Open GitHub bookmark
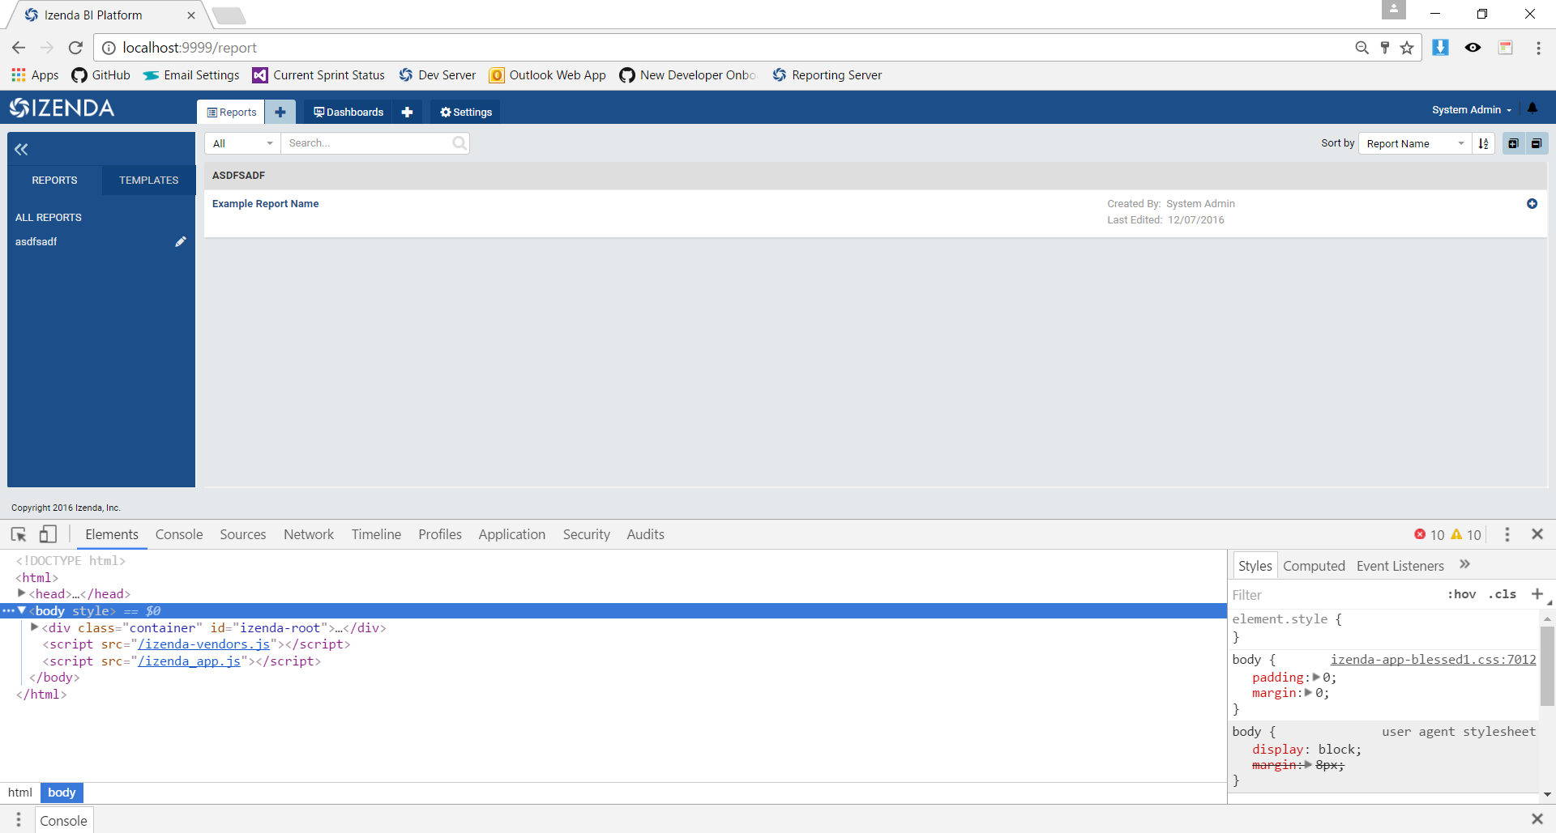The width and height of the screenshot is (1556, 833). 100,75
